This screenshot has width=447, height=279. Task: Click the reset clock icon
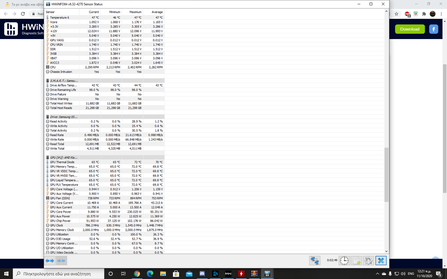344,261
